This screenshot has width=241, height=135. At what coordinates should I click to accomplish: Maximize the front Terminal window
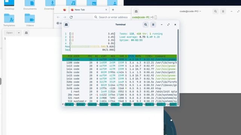pos(168,24)
